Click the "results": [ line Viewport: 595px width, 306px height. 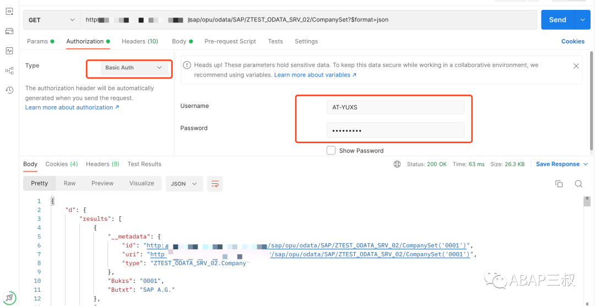pyautogui.click(x=100, y=219)
